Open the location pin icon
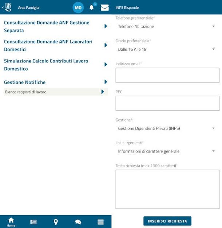This screenshot has width=222, height=228. (x=56, y=222)
